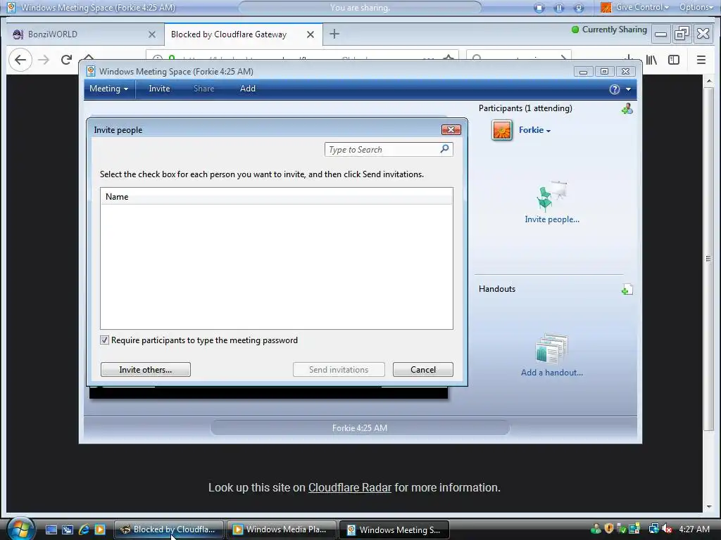721x540 pixels.
Task: Close the Blocked by Cloudflare Gateway tab
Action: [311, 34]
